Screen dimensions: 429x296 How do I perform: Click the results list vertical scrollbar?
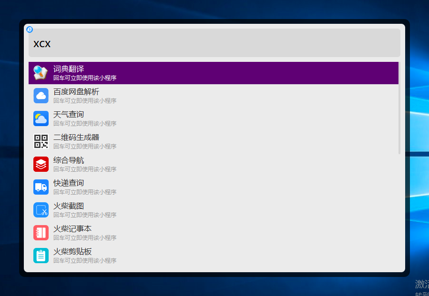pos(399,108)
